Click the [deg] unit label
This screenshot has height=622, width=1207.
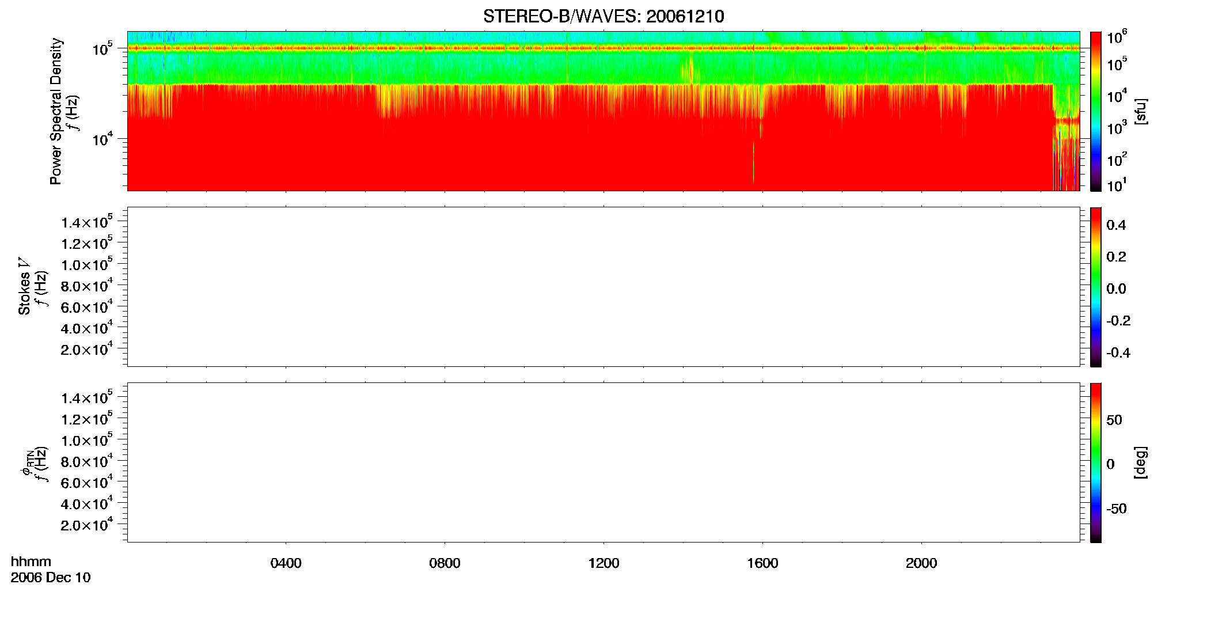tap(1141, 462)
